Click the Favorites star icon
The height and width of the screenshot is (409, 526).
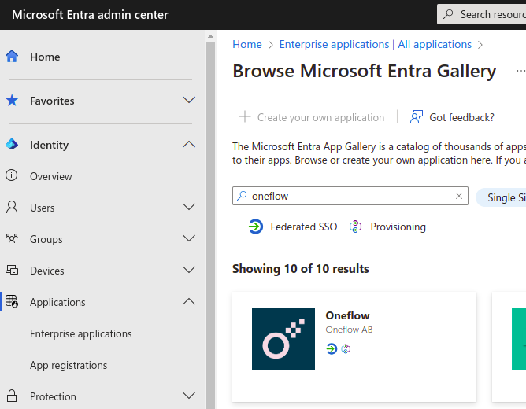point(12,100)
